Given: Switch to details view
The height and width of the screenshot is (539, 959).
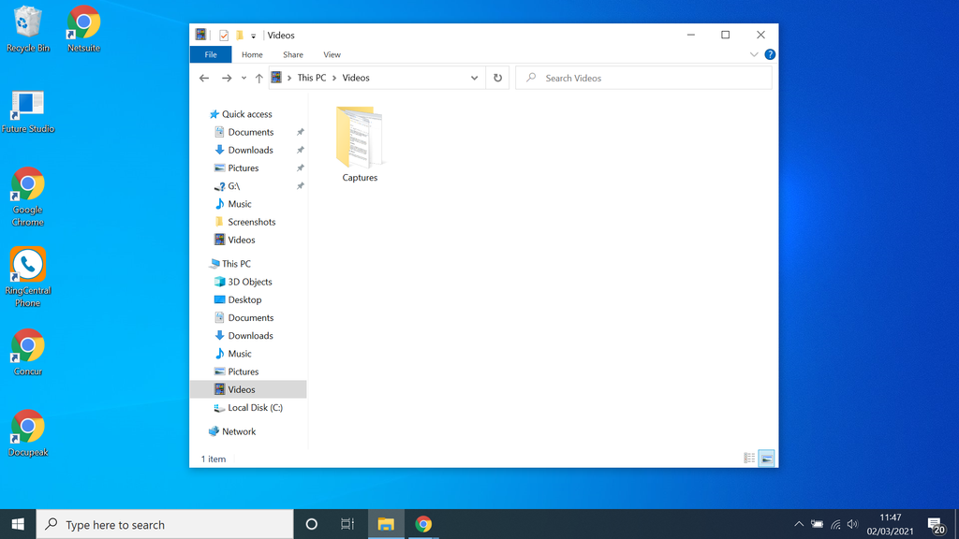Looking at the screenshot, I should point(748,458).
